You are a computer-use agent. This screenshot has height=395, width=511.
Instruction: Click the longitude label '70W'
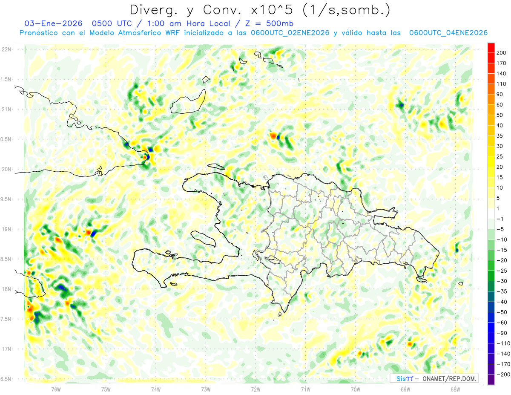(356, 389)
